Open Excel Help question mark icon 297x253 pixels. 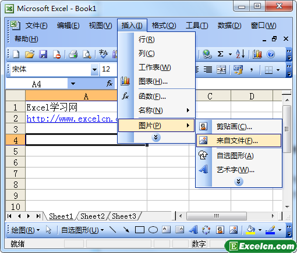click(x=271, y=54)
